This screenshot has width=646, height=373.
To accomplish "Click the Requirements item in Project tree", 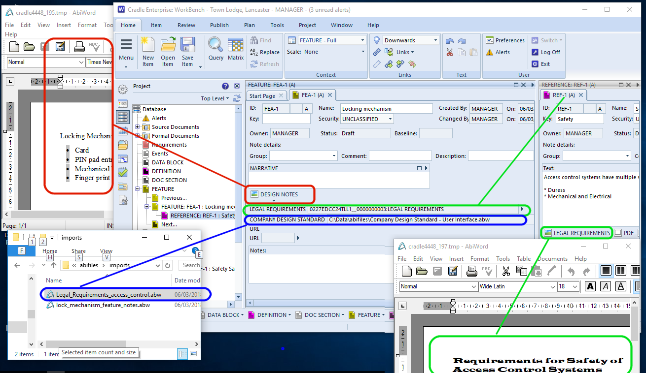I will 169,145.
